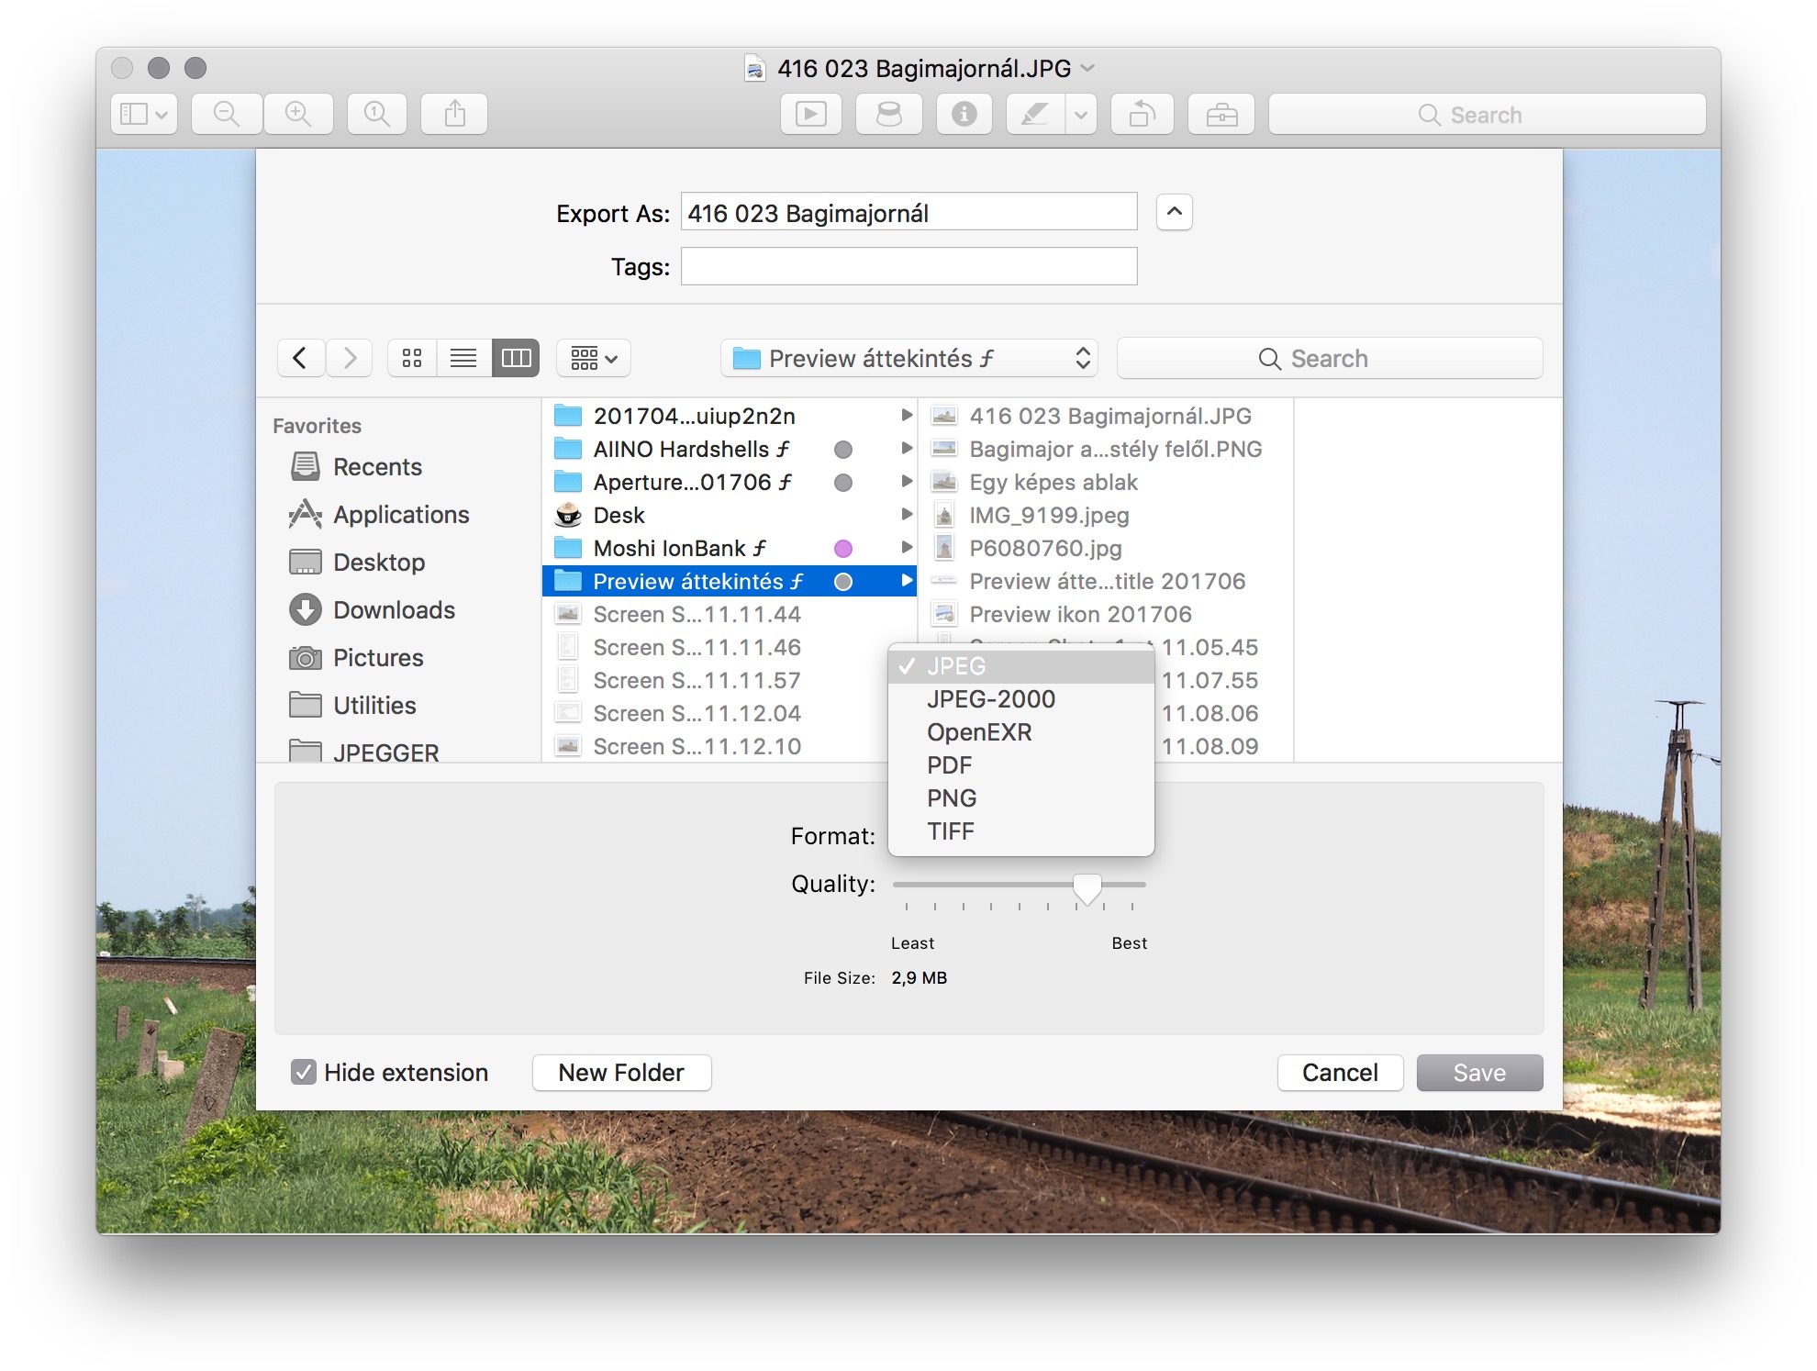The width and height of the screenshot is (1817, 1371).
Task: Click the New Folder button
Action: 621,1072
